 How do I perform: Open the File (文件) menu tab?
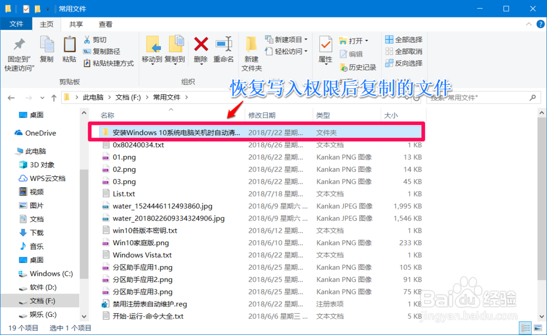pyautogui.click(x=16, y=24)
